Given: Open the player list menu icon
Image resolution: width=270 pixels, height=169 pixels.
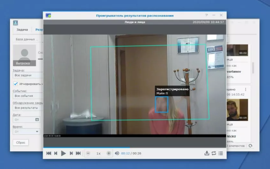Looking at the screenshot, I should tap(221, 153).
